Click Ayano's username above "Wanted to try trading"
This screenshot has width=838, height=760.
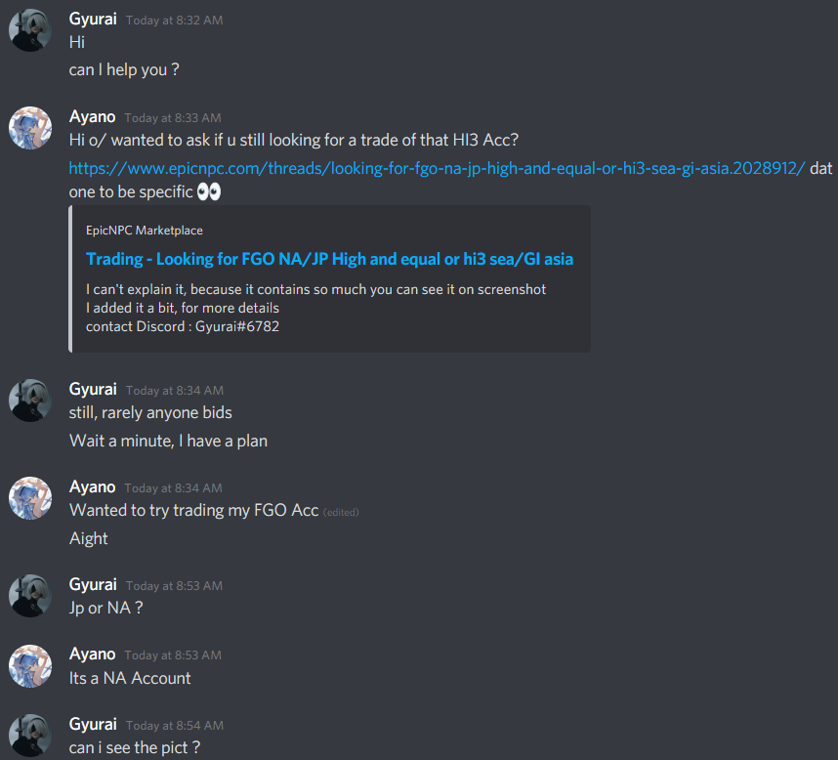[x=92, y=487]
